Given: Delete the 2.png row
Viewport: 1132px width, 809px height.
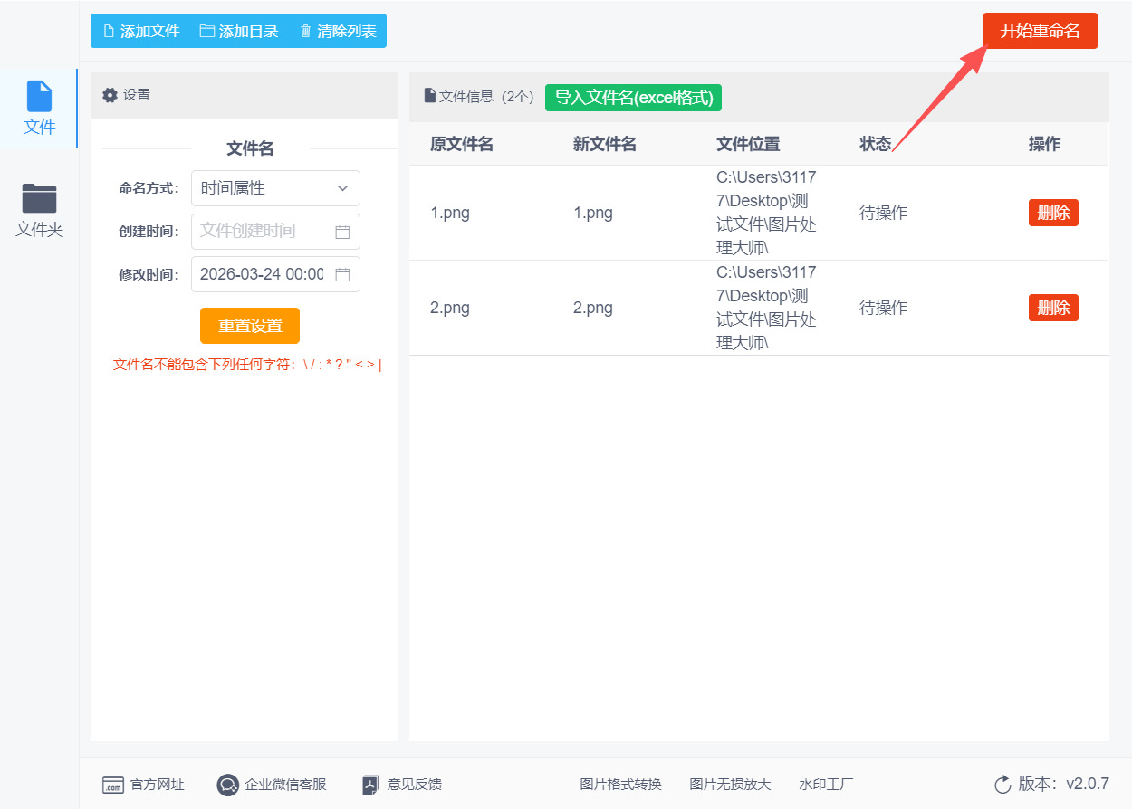Looking at the screenshot, I should coord(1052,308).
